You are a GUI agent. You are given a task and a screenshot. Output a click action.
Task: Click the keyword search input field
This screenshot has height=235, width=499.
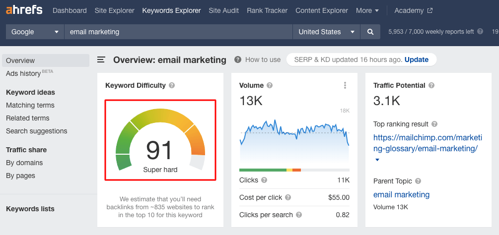tap(178, 32)
